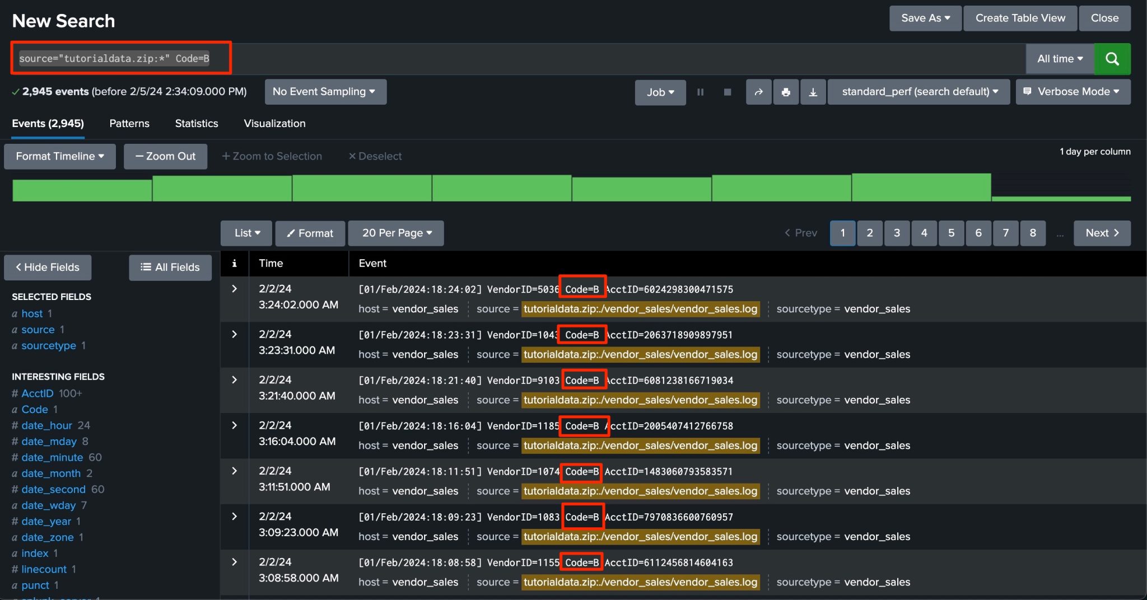The image size is (1147, 600).
Task: Open All Fields with the list icon
Action: click(170, 268)
